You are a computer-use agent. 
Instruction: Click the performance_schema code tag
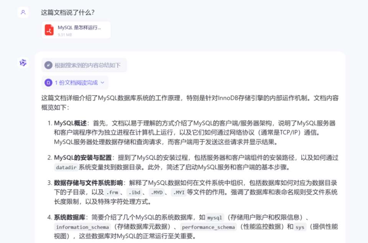coord(209,227)
